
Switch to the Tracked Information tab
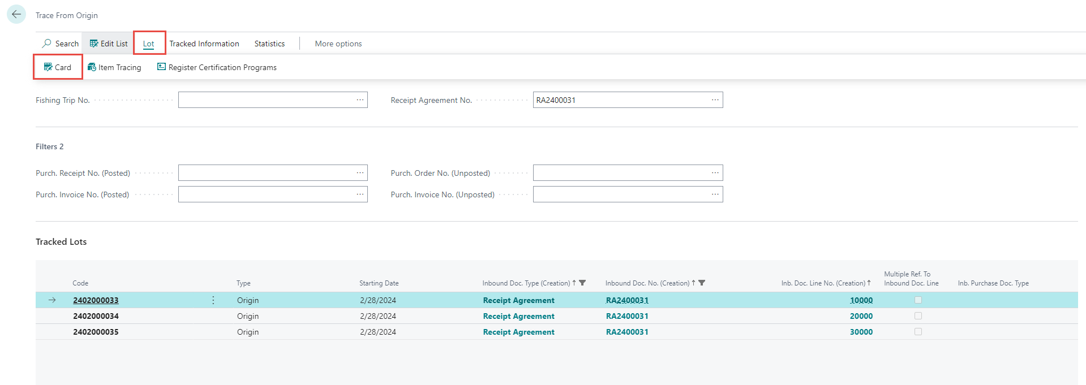coord(204,44)
